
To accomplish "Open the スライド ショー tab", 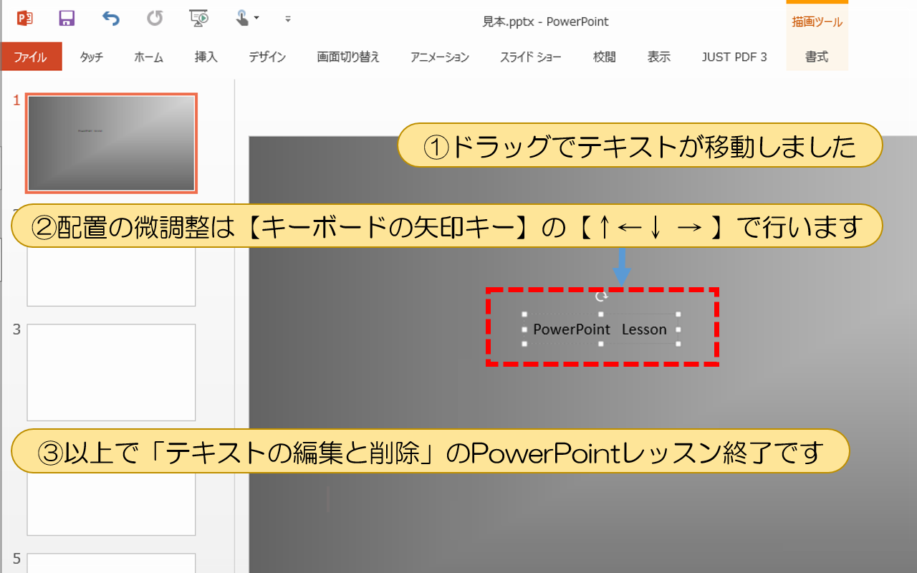I will (x=531, y=57).
